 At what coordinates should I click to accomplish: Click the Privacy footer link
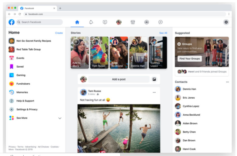point(12,147)
